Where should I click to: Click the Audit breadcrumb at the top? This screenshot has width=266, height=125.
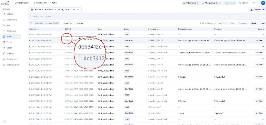54,3
